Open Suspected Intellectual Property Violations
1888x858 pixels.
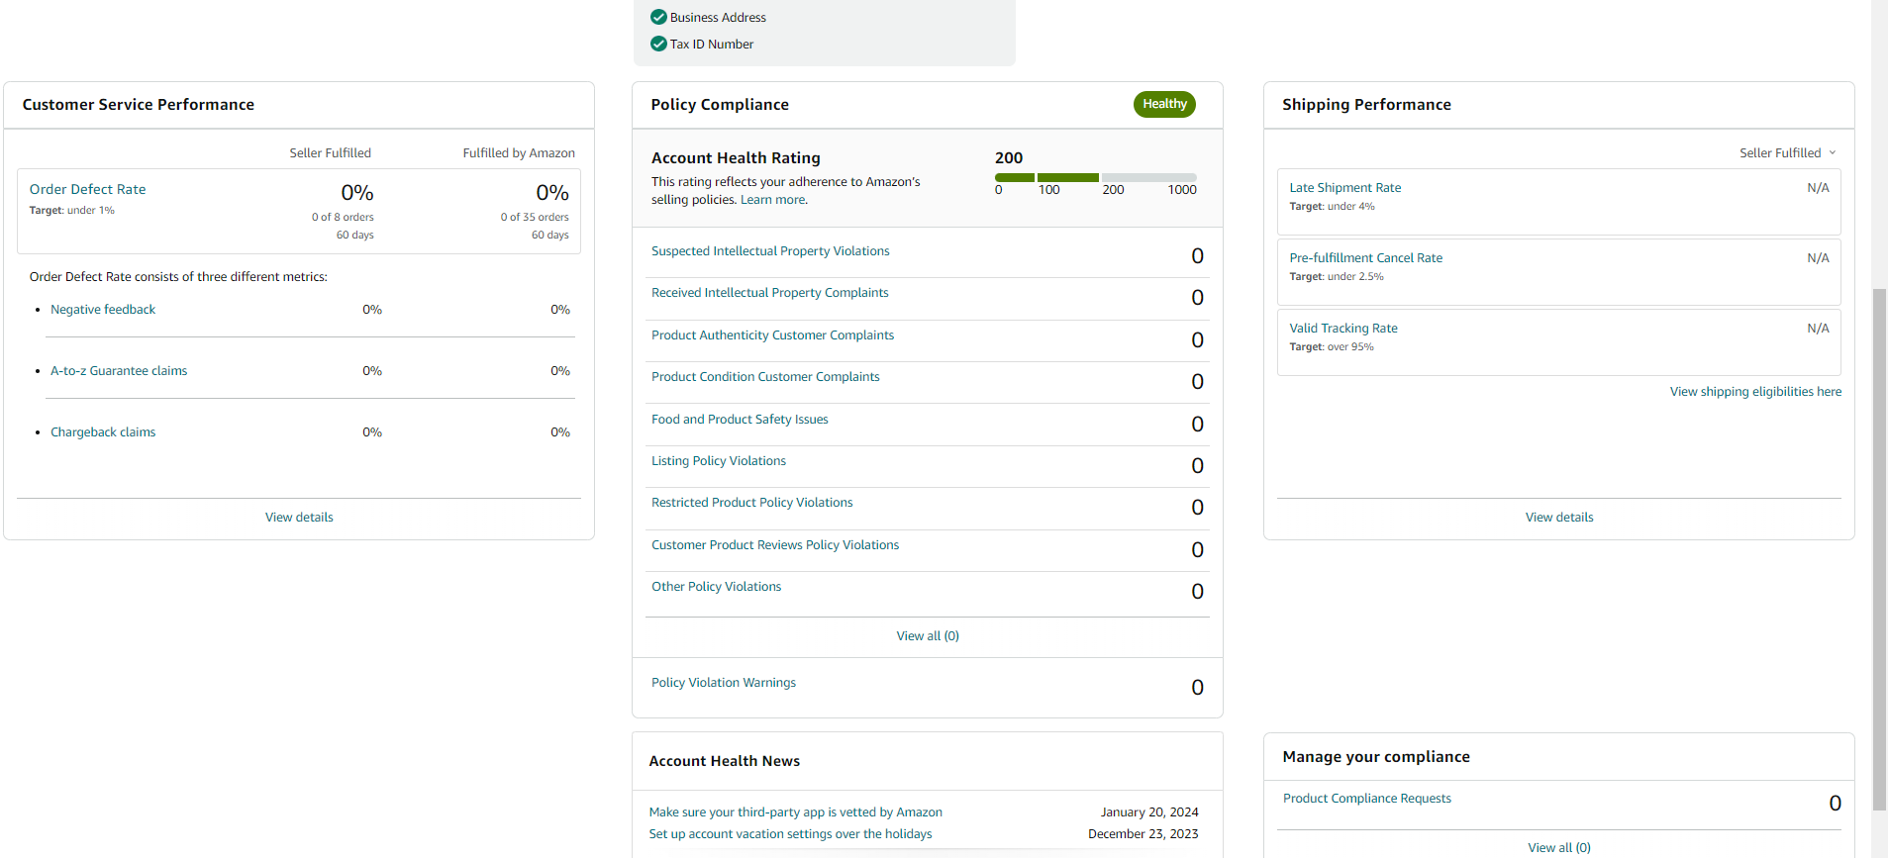click(770, 251)
